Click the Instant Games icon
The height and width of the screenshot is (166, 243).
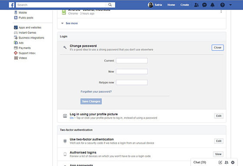pos(16,33)
